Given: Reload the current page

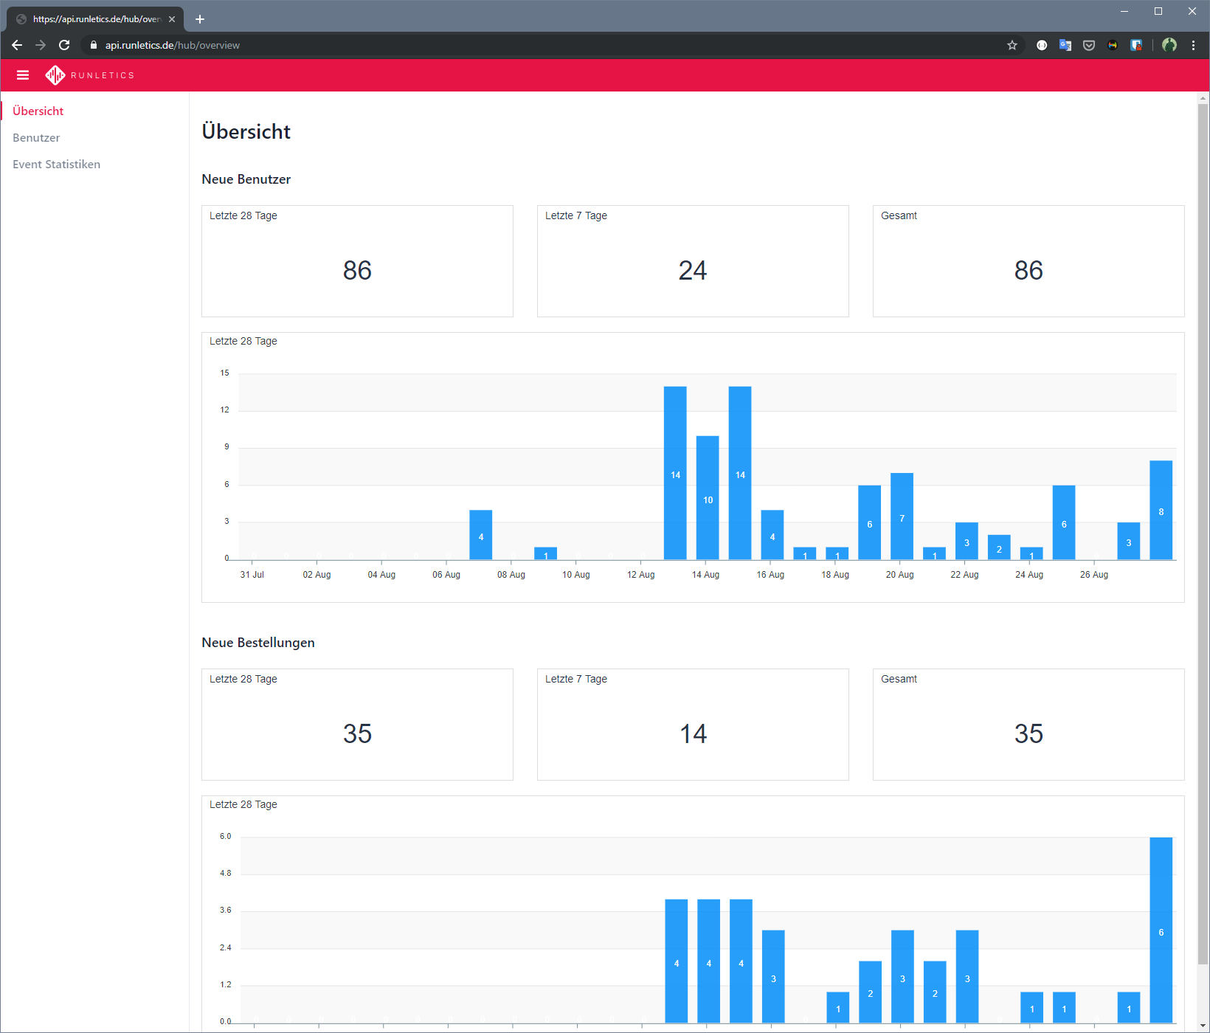Looking at the screenshot, I should pyautogui.click(x=64, y=45).
